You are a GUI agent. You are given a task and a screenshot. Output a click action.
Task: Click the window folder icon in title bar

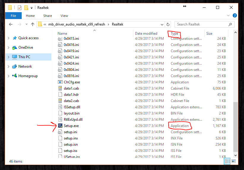pos(10,7)
